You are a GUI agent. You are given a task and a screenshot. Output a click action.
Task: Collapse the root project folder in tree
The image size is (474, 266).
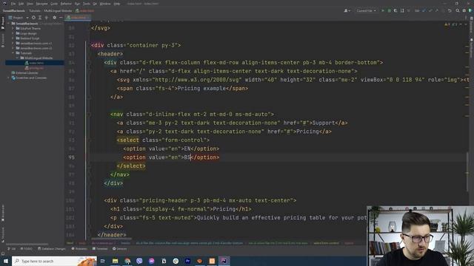(9, 24)
